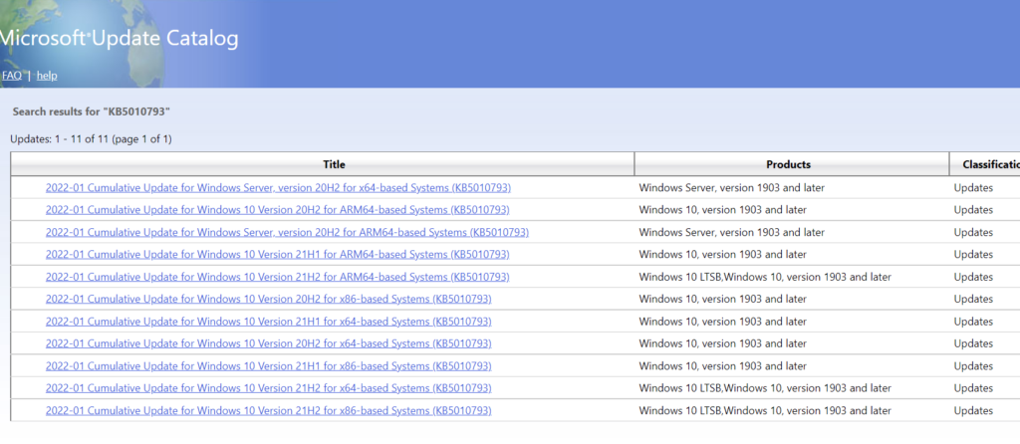Image resolution: width=1020 pixels, height=444 pixels.
Task: Open Windows Server 20H2 ARM64-based update link
Action: 287,232
